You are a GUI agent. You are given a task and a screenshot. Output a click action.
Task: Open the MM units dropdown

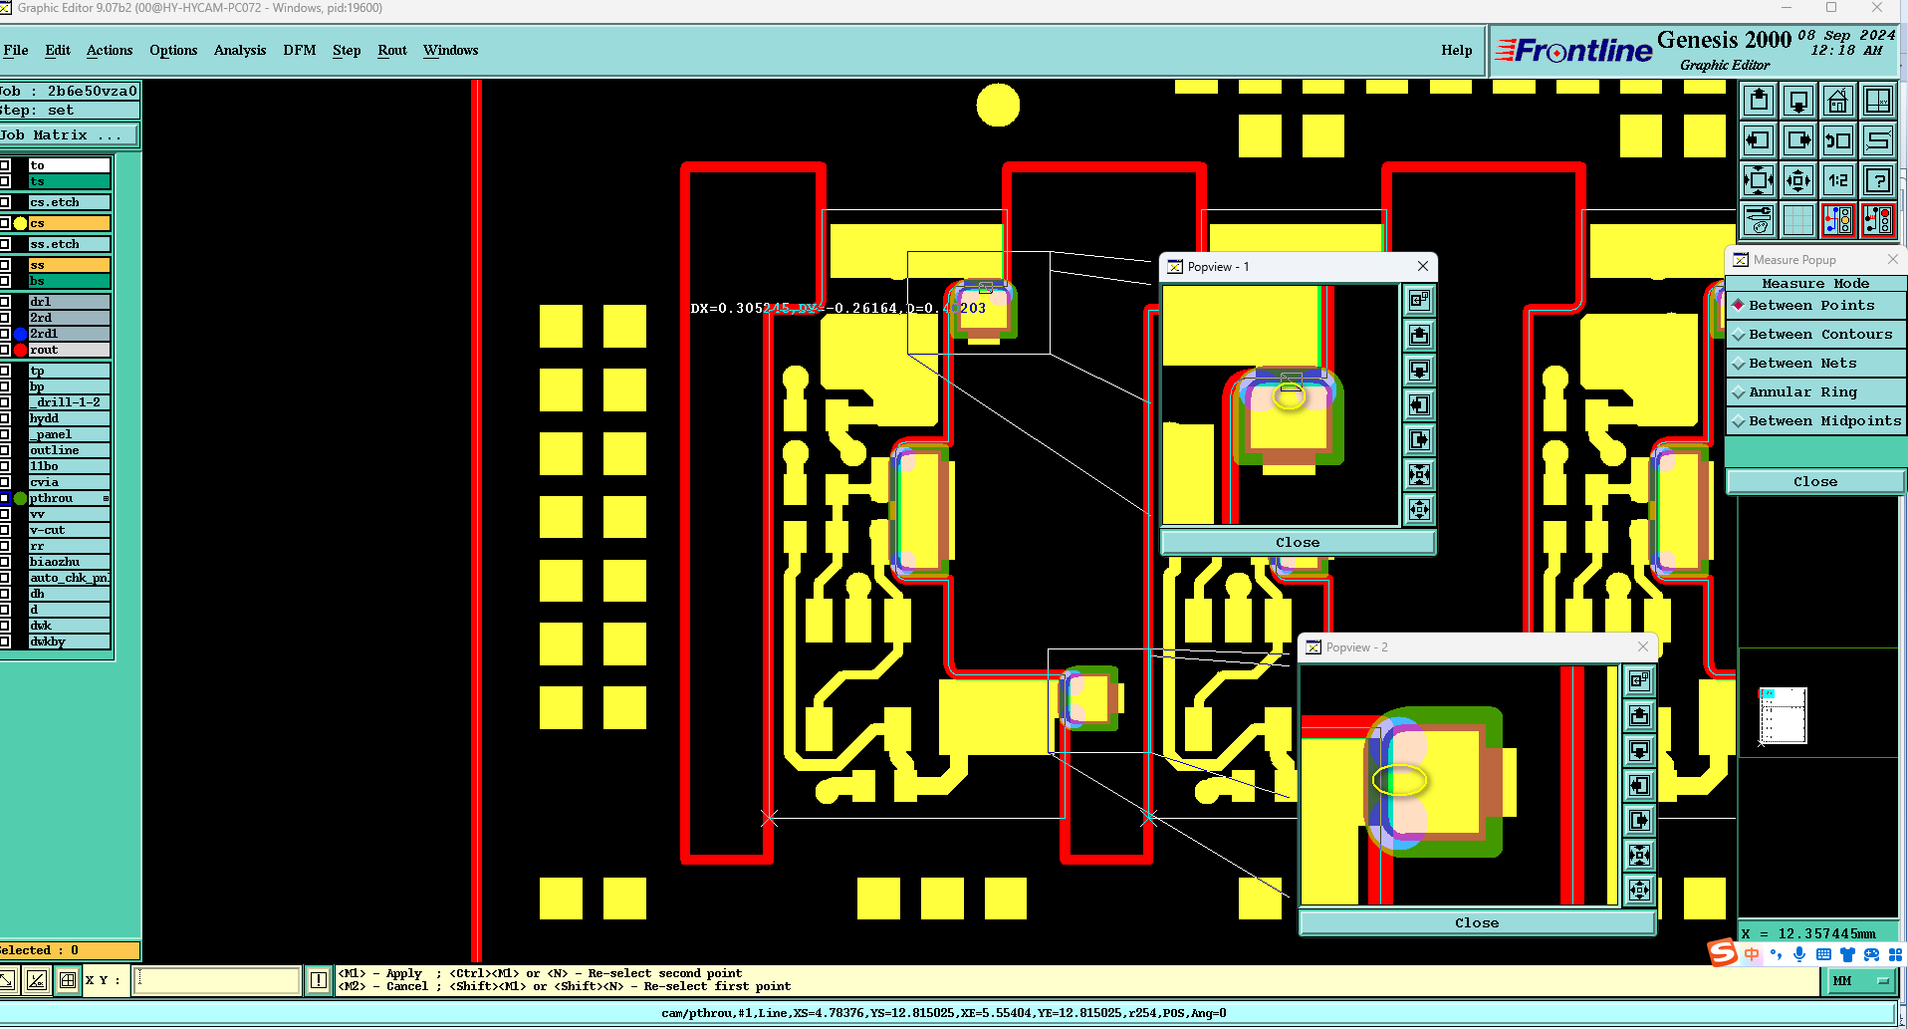click(1861, 981)
